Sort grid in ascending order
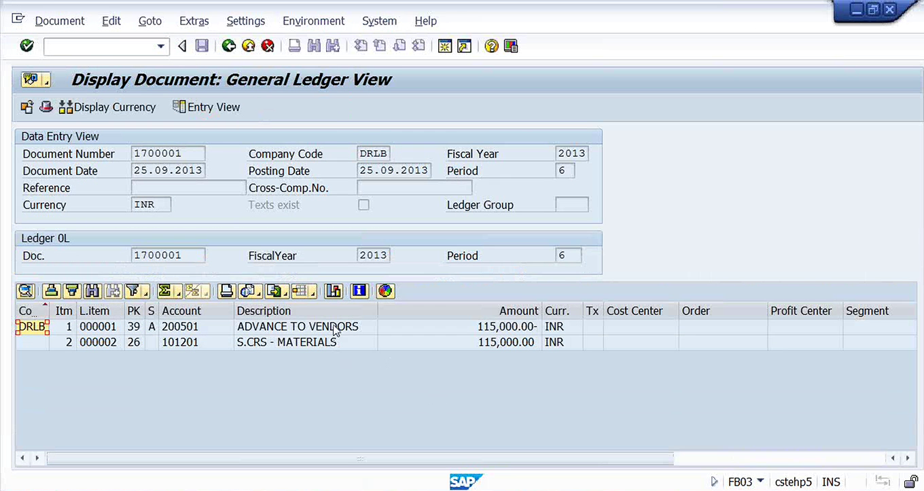Viewport: 924px width, 491px height. (x=52, y=291)
